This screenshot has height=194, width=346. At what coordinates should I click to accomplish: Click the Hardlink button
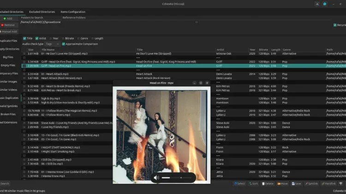[328, 183]
